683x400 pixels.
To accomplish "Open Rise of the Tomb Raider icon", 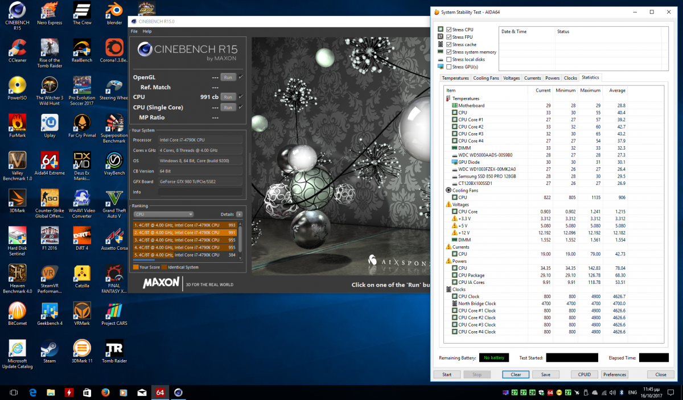I will pos(50,54).
